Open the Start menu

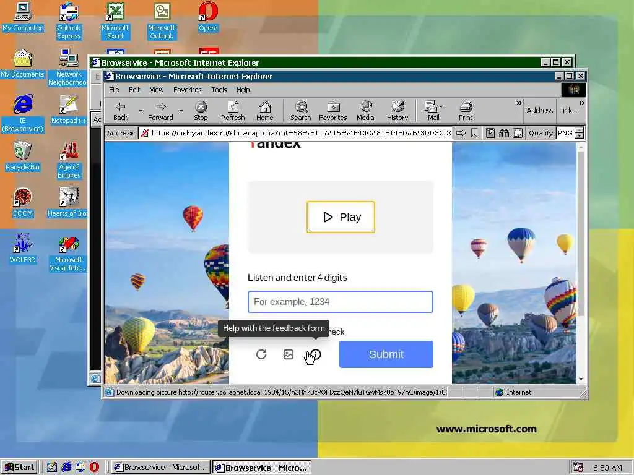click(x=19, y=468)
